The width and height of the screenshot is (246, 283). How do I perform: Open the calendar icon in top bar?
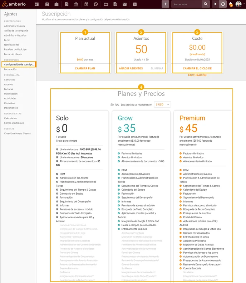(x=87, y=4)
